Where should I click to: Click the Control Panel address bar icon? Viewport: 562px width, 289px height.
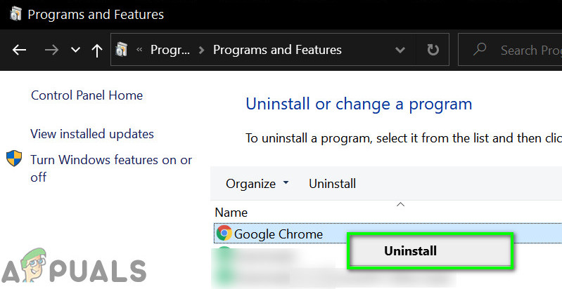pyautogui.click(x=122, y=50)
